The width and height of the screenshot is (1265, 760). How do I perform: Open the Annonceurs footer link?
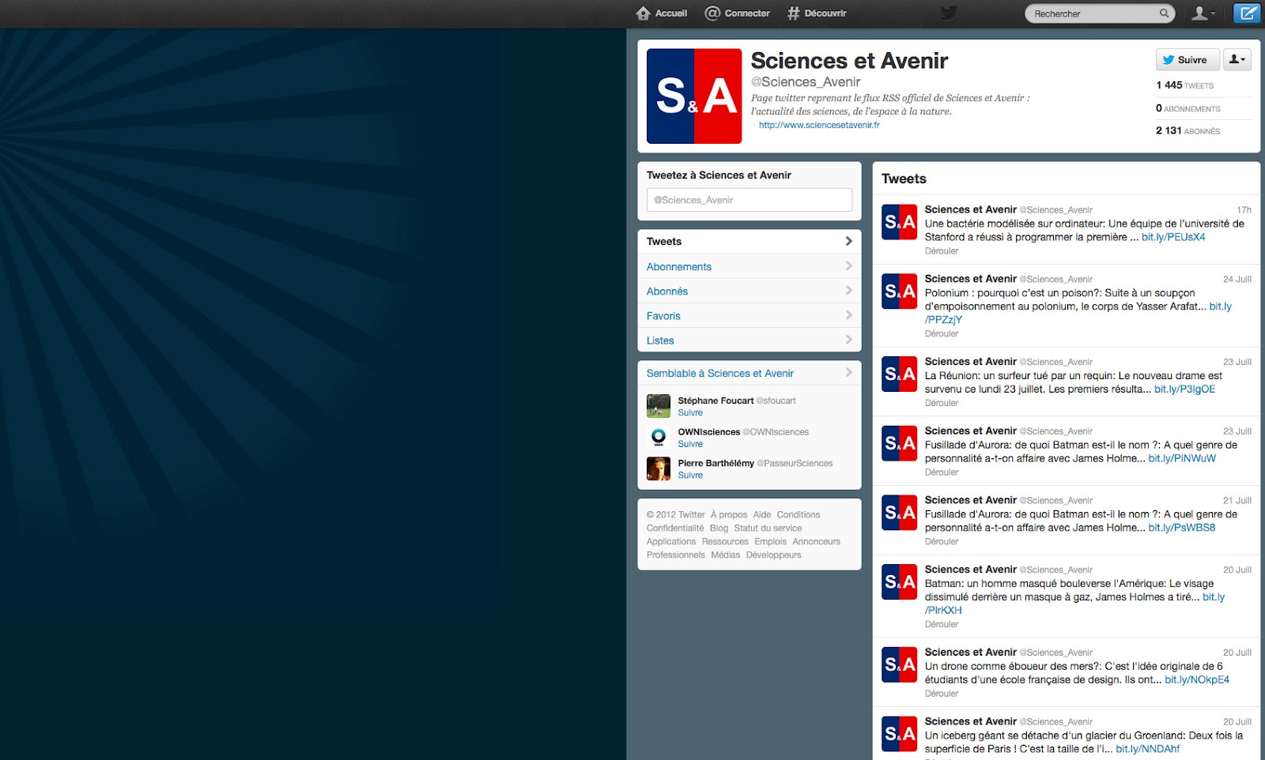pos(816,541)
